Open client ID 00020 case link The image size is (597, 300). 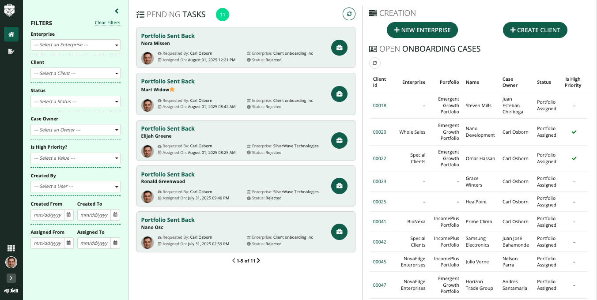pos(379,132)
